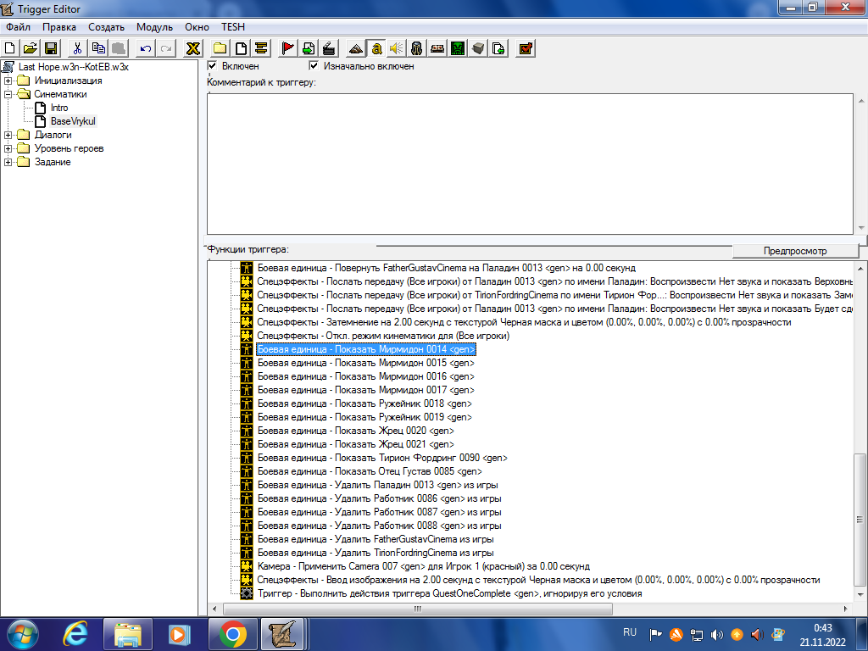Select action Показать Жрец 0021 <gen>
The width and height of the screenshot is (868, 651).
point(355,444)
